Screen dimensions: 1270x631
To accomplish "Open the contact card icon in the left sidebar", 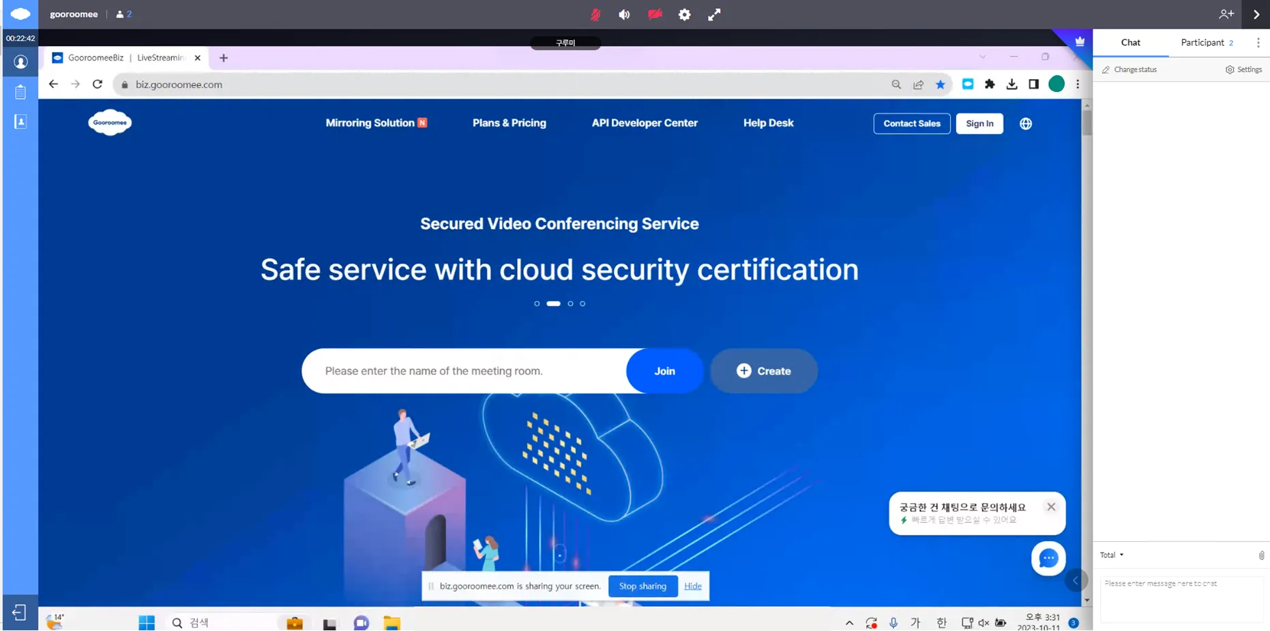I will (20, 121).
